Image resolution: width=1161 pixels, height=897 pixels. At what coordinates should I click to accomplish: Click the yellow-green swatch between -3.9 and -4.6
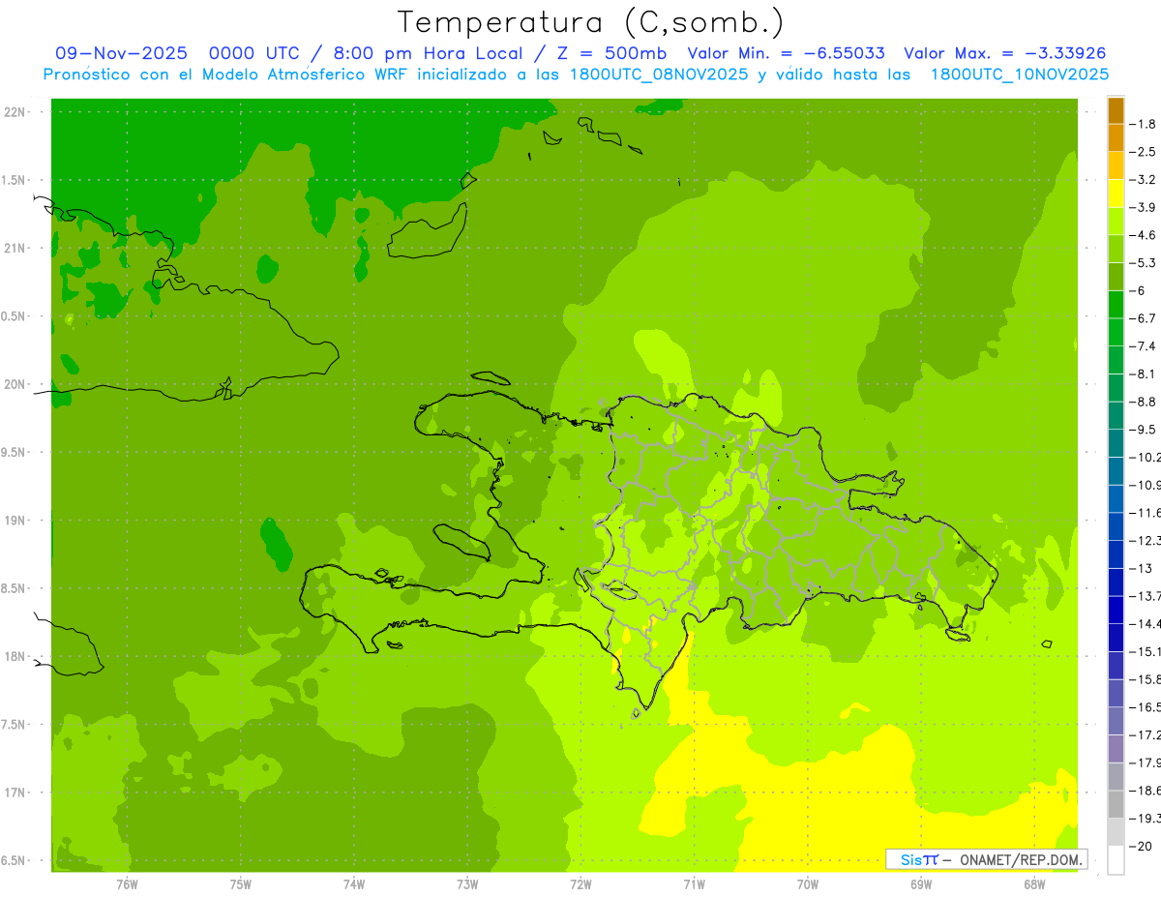[1116, 221]
